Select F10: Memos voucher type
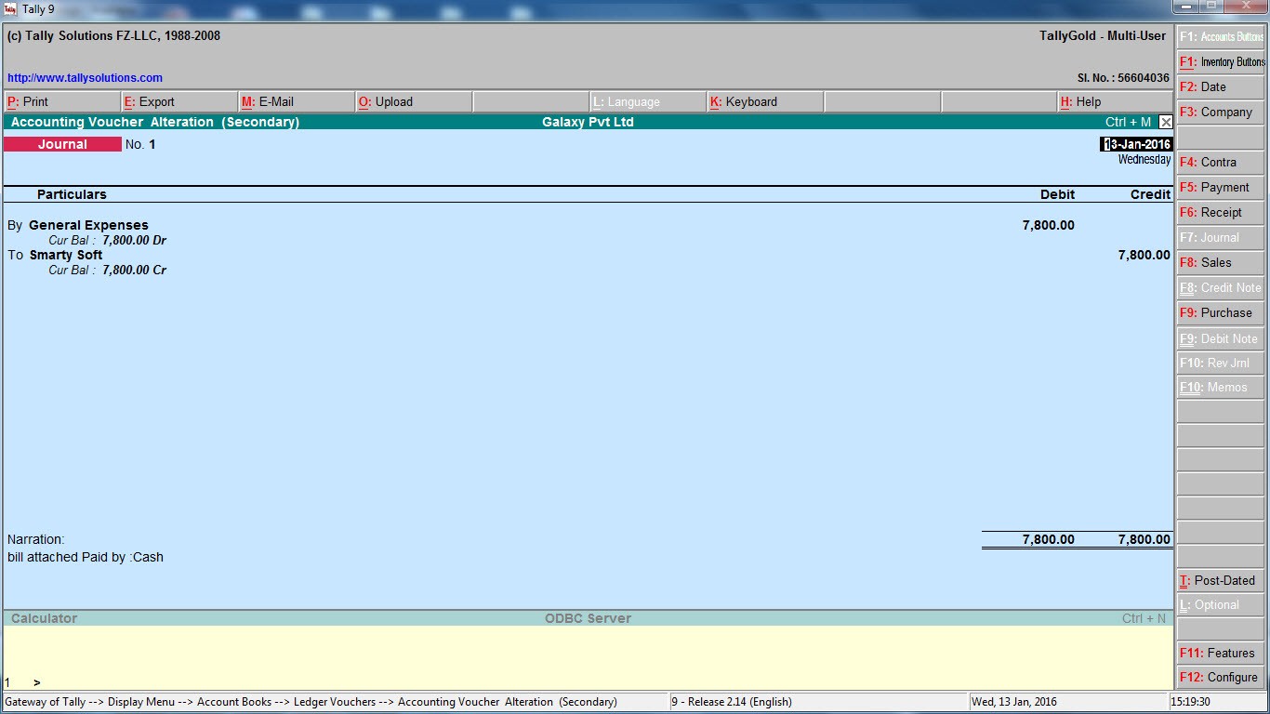1270x714 pixels. point(1221,388)
